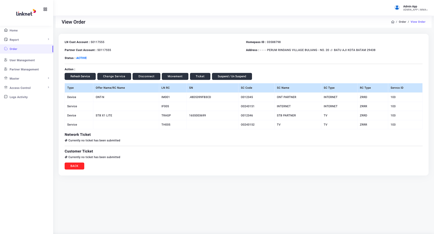
Task: Click the SC Type column header
Action: click(339, 88)
